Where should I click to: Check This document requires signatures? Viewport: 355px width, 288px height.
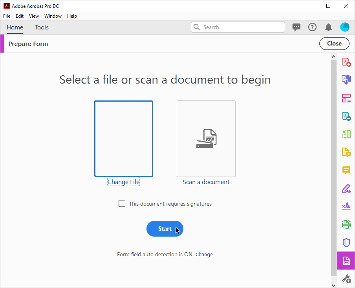pyautogui.click(x=122, y=203)
